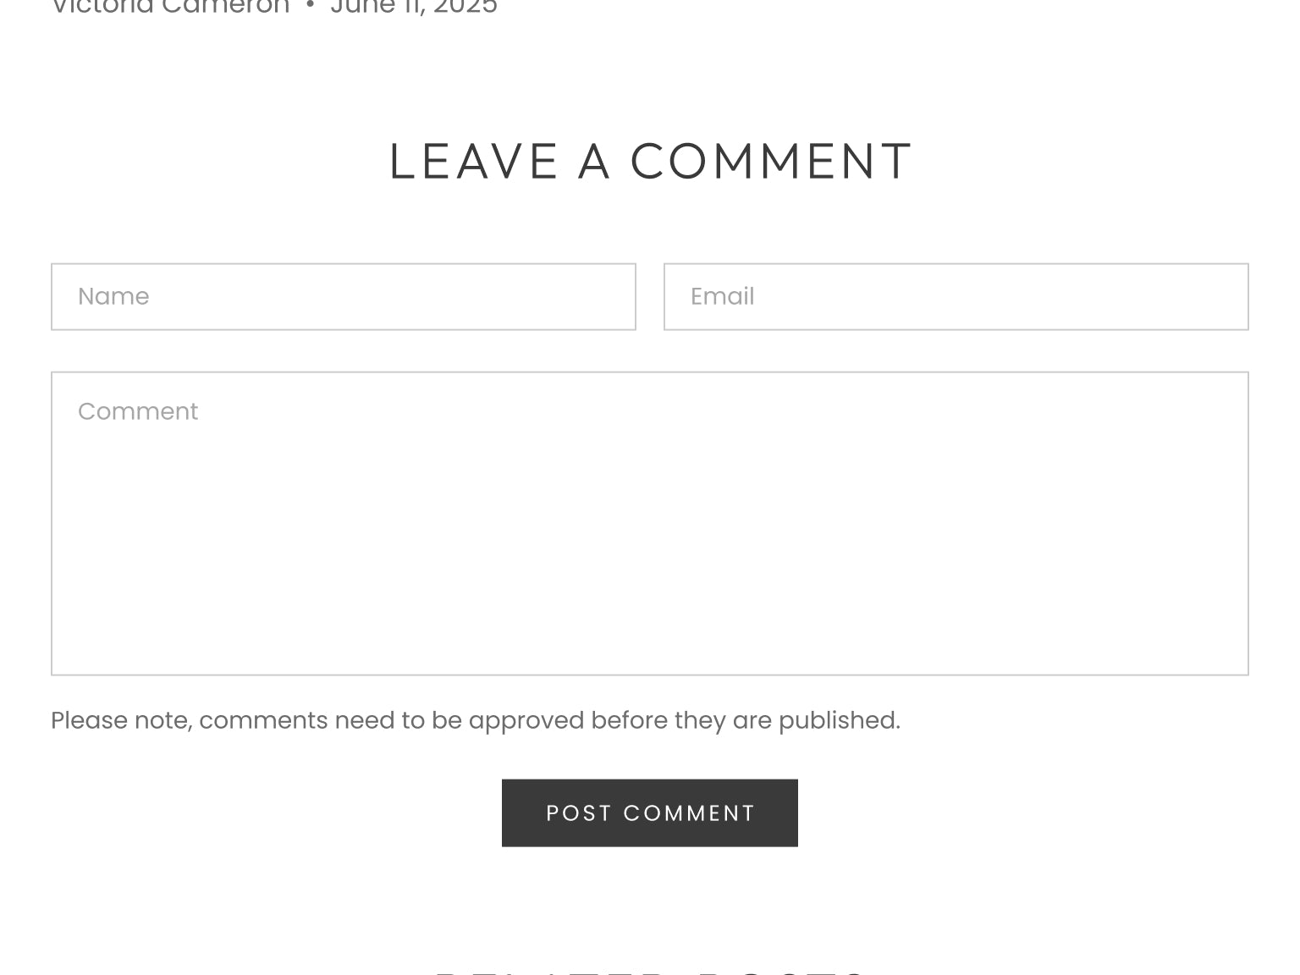This screenshot has height=975, width=1300.
Task: Click the word "LEAVE" in the heading
Action: click(474, 162)
